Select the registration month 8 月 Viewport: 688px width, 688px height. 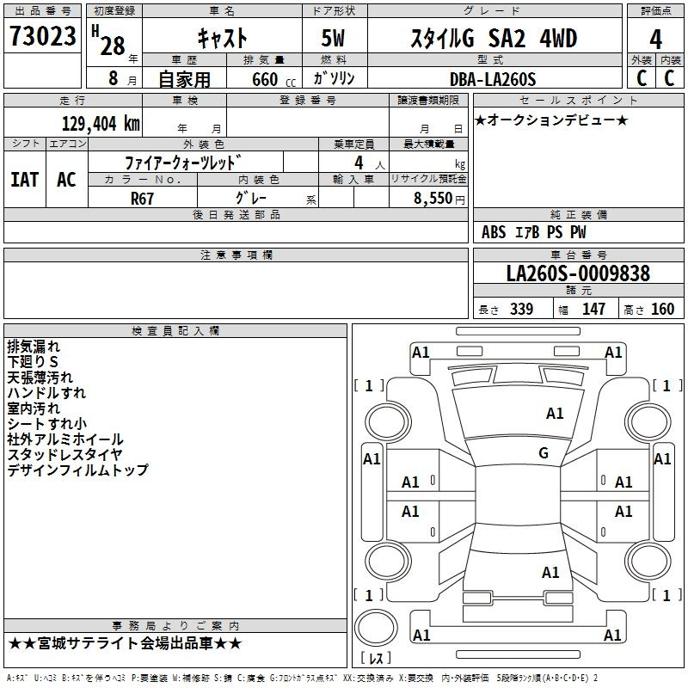click(x=122, y=78)
